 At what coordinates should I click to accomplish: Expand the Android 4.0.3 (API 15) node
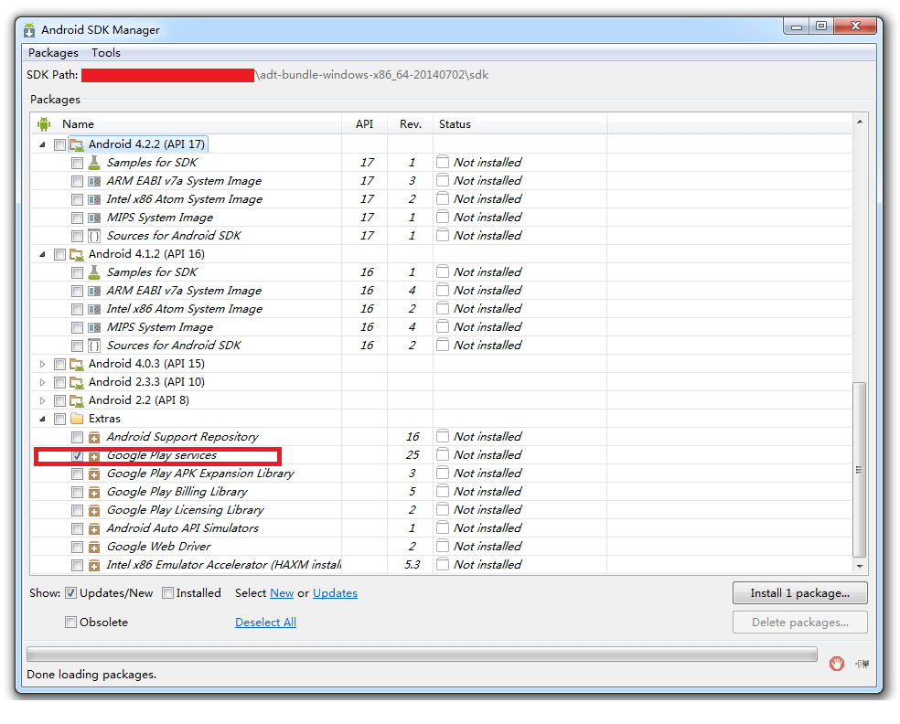42,363
